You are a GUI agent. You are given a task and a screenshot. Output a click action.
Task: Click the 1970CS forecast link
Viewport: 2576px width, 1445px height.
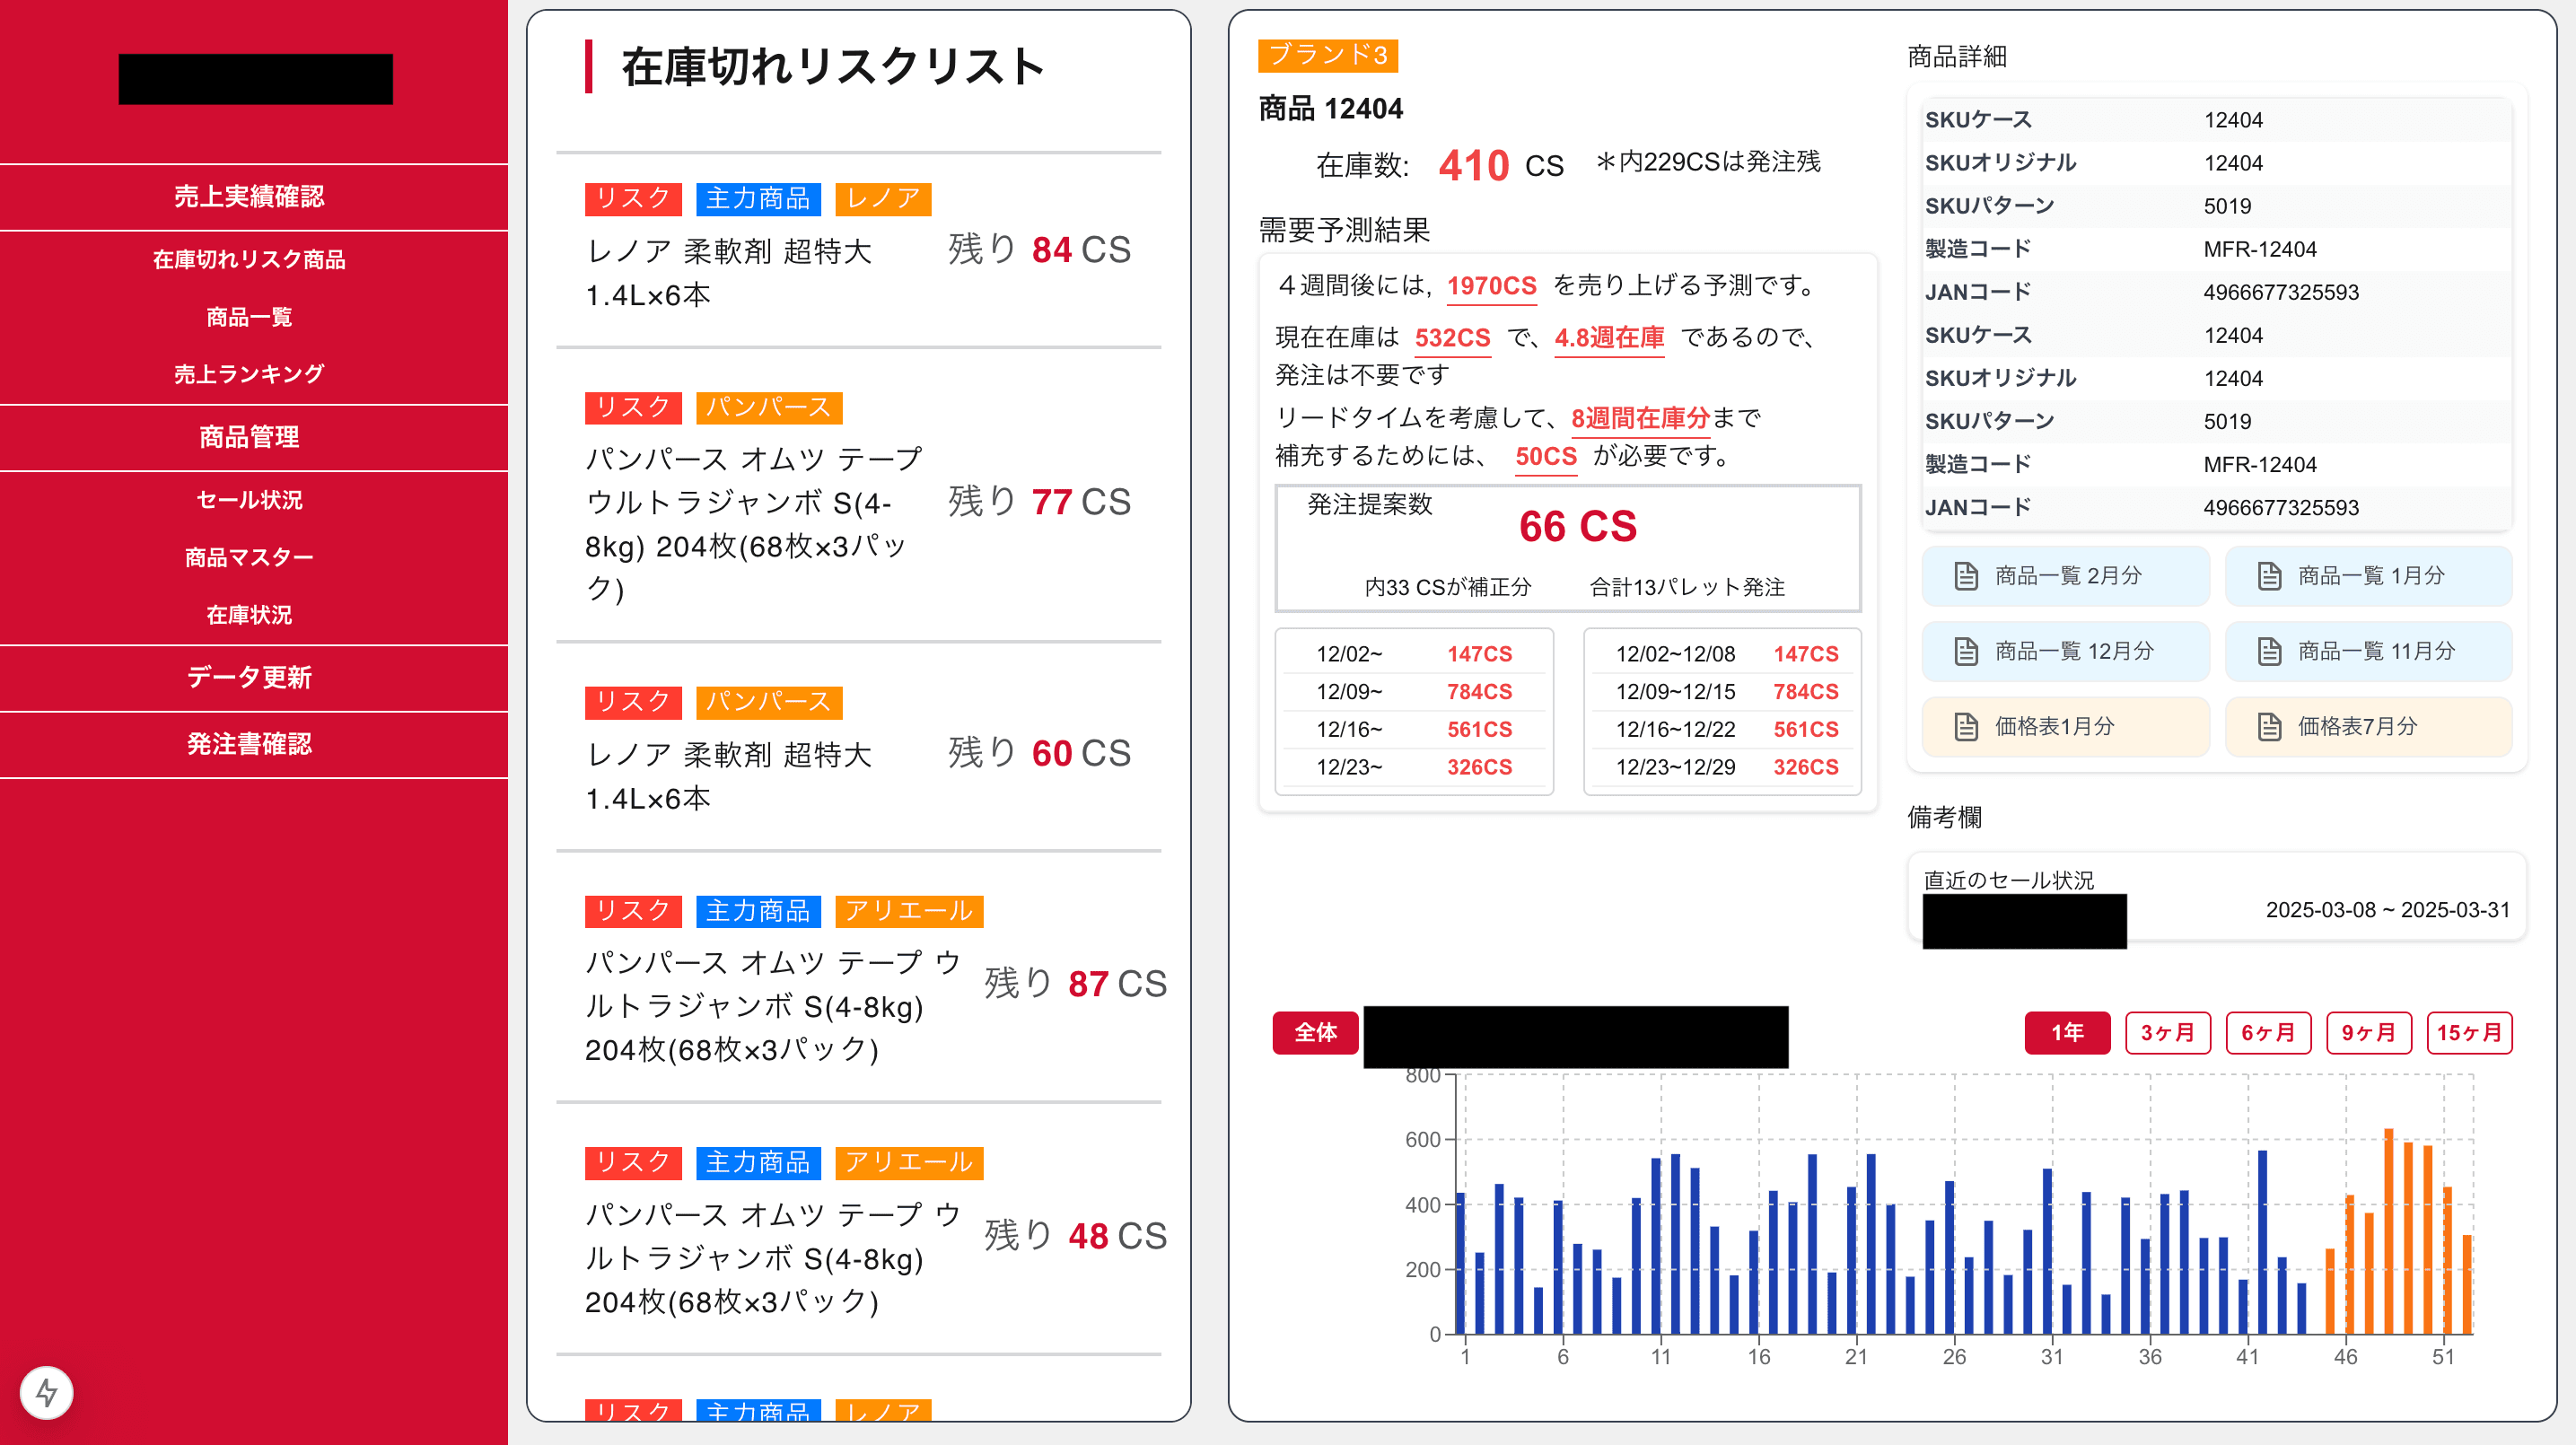(1491, 285)
